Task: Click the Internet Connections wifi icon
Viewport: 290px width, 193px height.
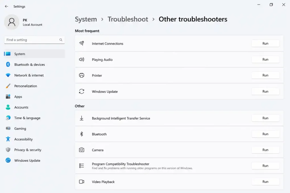Action: pos(82,43)
